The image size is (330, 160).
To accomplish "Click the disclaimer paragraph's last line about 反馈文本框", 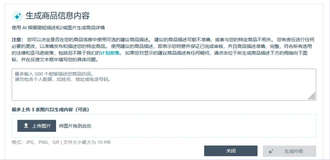I will tap(55, 60).
